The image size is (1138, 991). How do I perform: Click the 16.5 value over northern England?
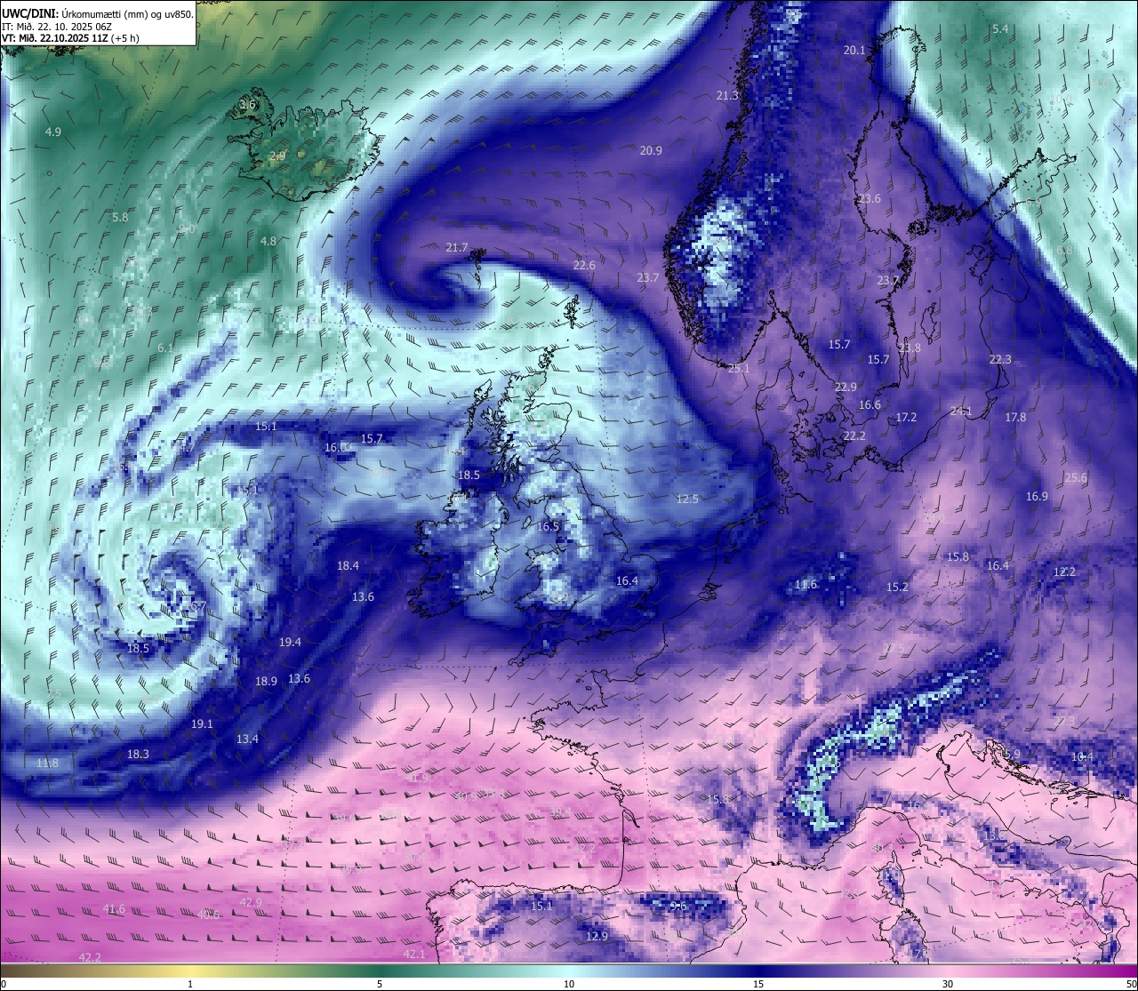549,526
